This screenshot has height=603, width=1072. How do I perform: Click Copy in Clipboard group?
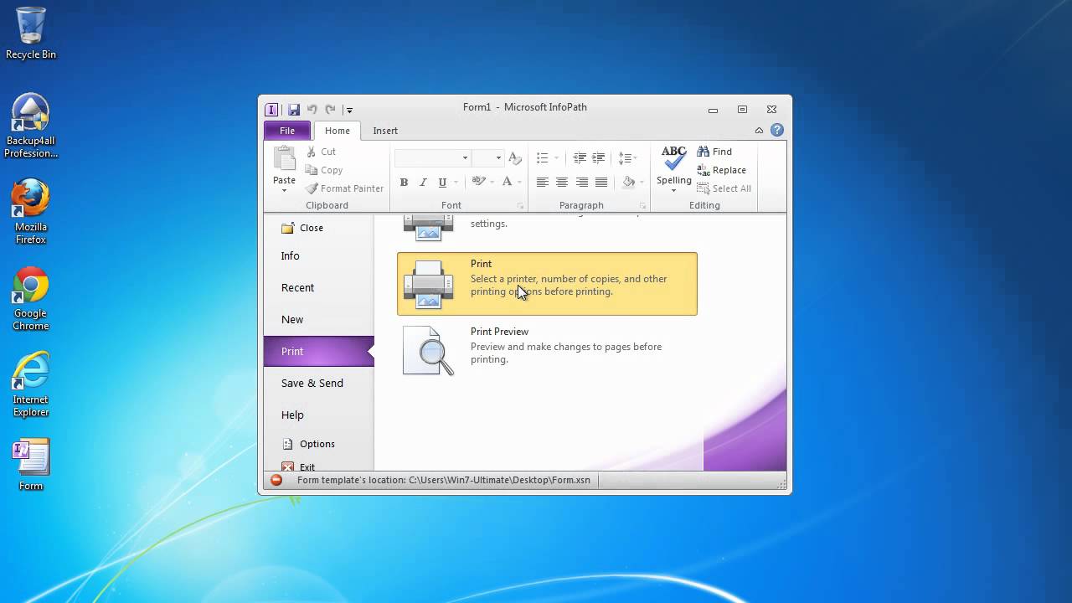click(324, 170)
